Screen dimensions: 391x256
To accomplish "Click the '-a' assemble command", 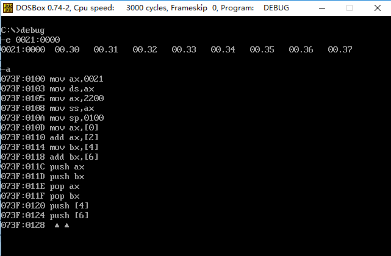I will pyautogui.click(x=5, y=69).
